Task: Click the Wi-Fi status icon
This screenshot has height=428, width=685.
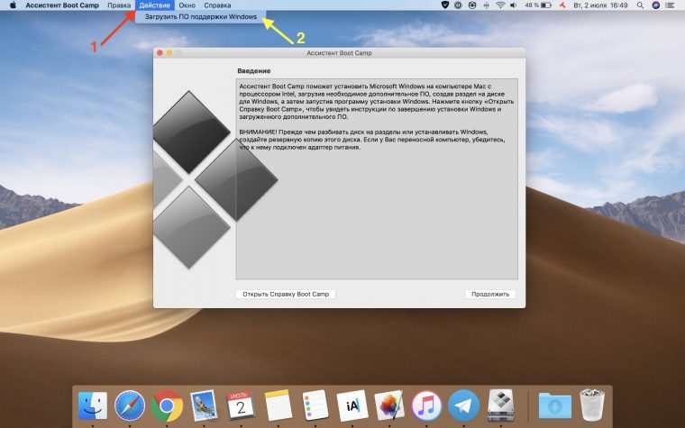Action: click(500, 5)
